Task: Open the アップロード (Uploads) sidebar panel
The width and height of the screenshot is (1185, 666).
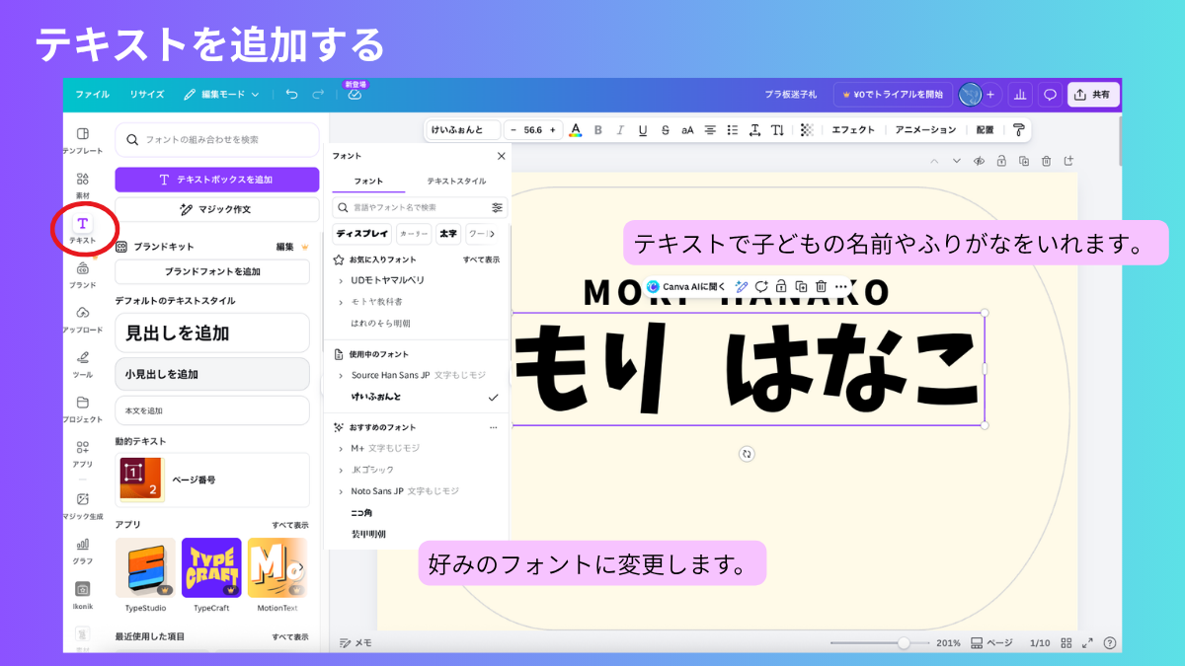Action: 83,317
